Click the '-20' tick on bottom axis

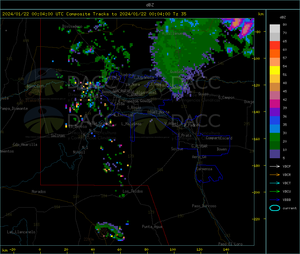(13, 249)
